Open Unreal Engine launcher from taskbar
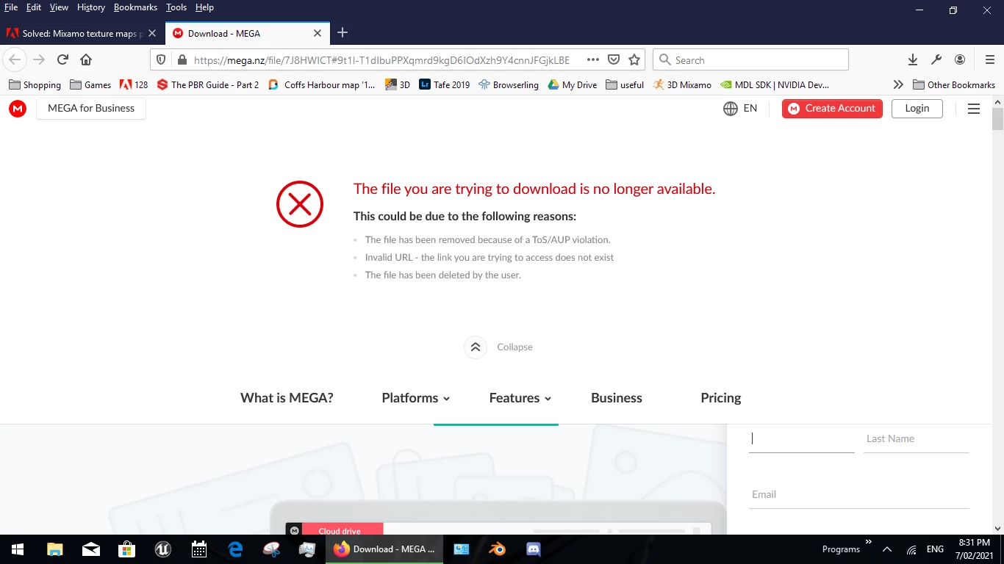The height and width of the screenshot is (564, 1004). tap(163, 549)
